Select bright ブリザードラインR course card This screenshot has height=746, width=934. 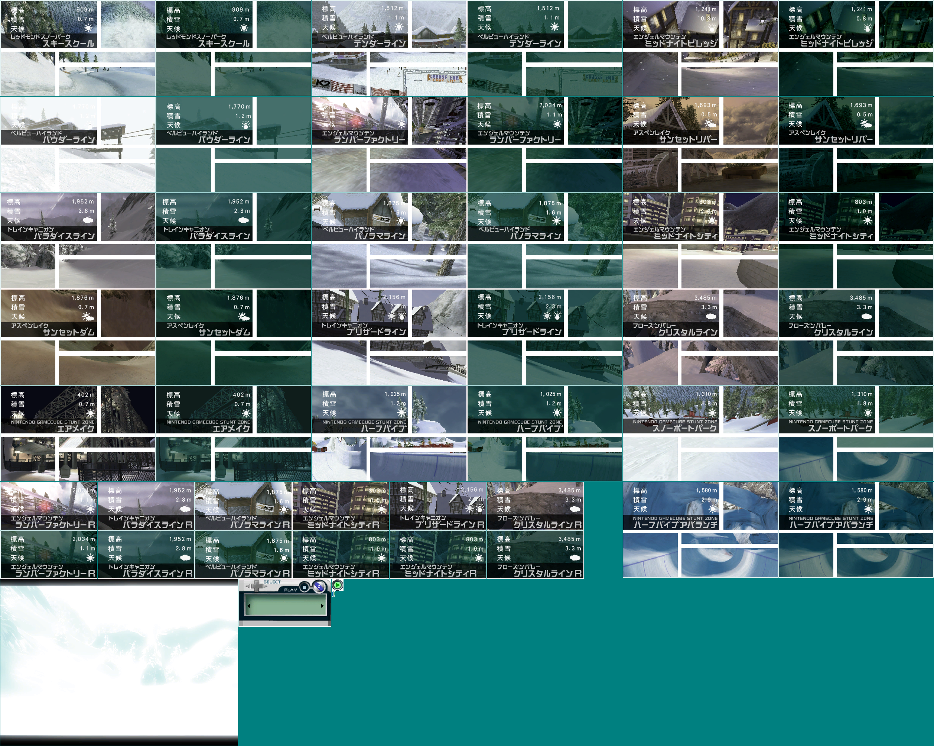point(438,506)
